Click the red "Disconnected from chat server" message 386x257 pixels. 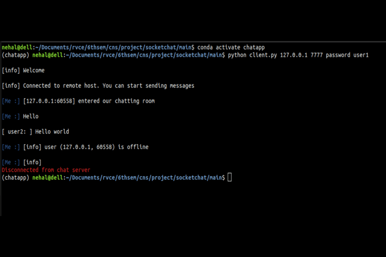(46, 170)
